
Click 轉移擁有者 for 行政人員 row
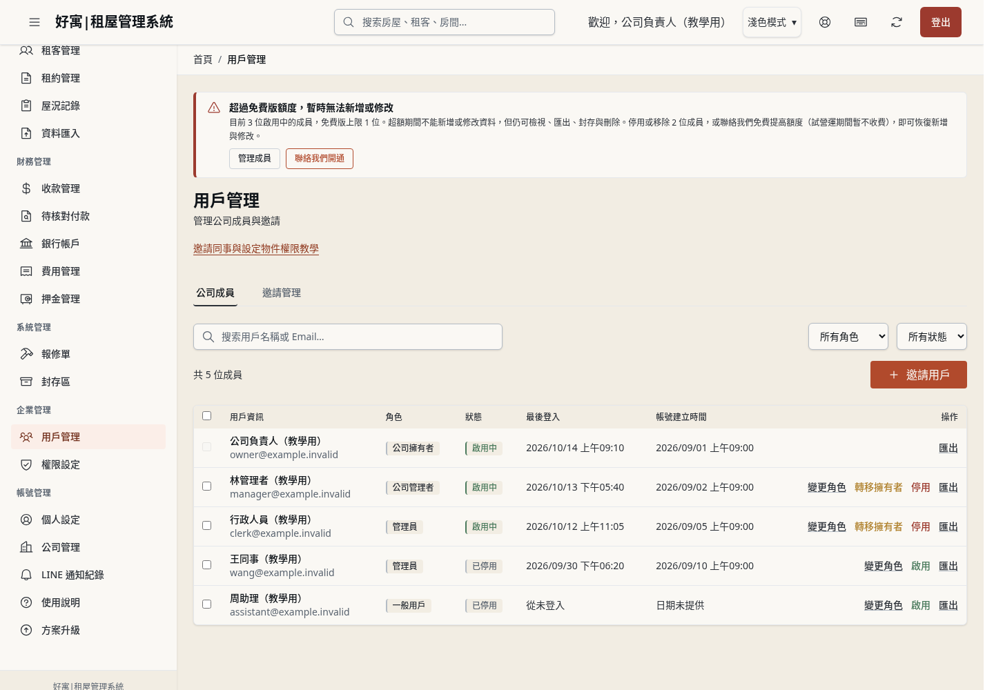coord(879,526)
